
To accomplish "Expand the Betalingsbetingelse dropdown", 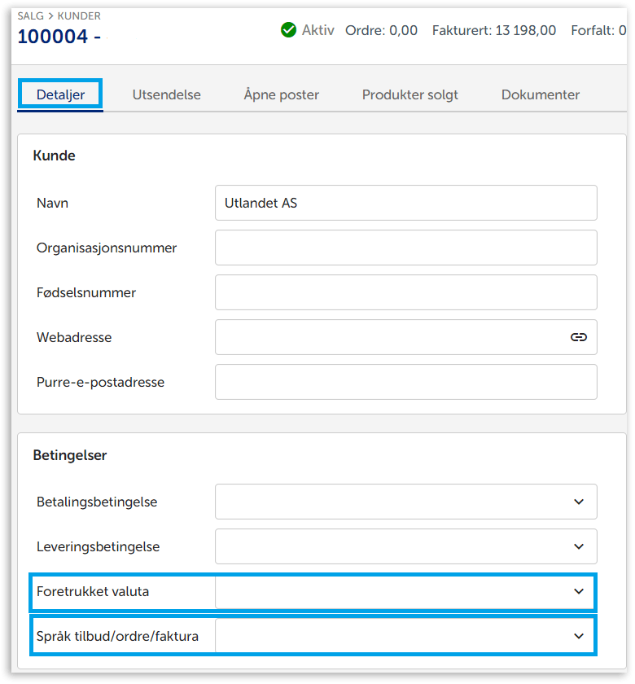I will click(405, 502).
